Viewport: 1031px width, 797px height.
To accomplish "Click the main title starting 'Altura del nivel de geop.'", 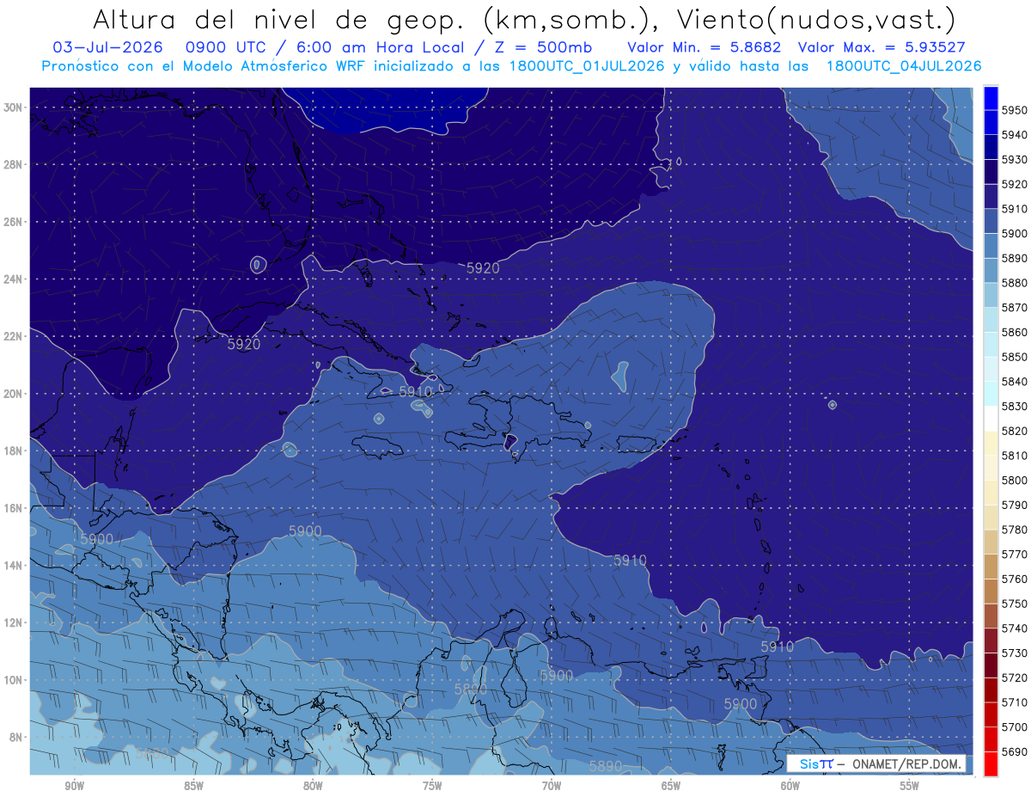I will coord(523,19).
